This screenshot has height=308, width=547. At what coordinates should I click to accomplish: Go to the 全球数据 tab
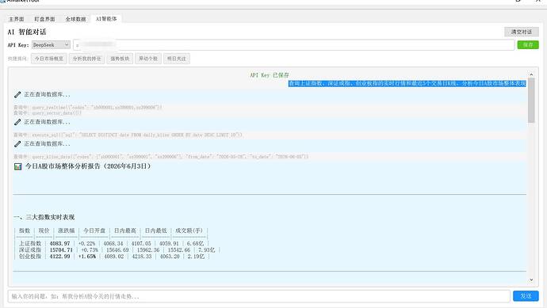click(x=75, y=19)
